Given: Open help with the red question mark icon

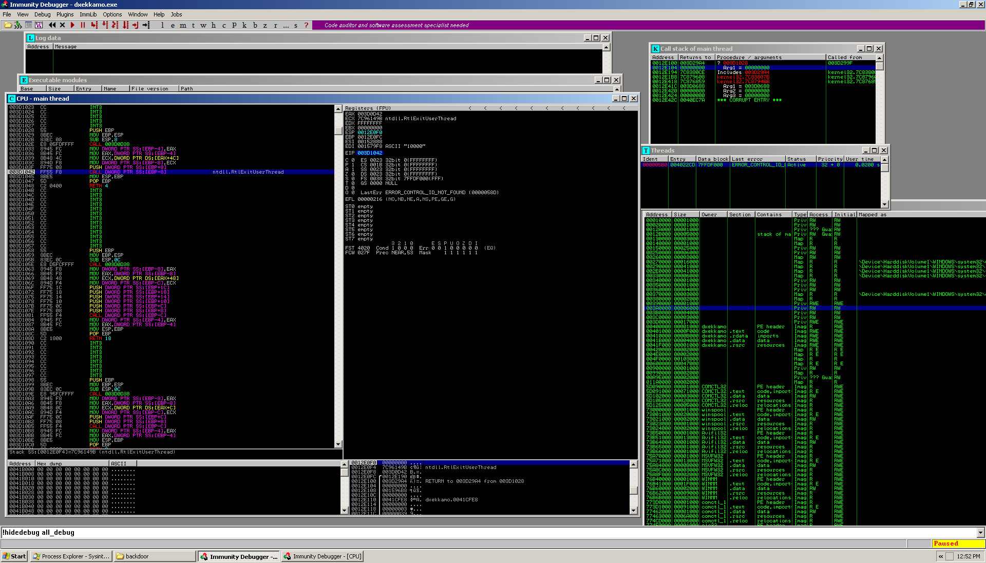Looking at the screenshot, I should pyautogui.click(x=307, y=25).
